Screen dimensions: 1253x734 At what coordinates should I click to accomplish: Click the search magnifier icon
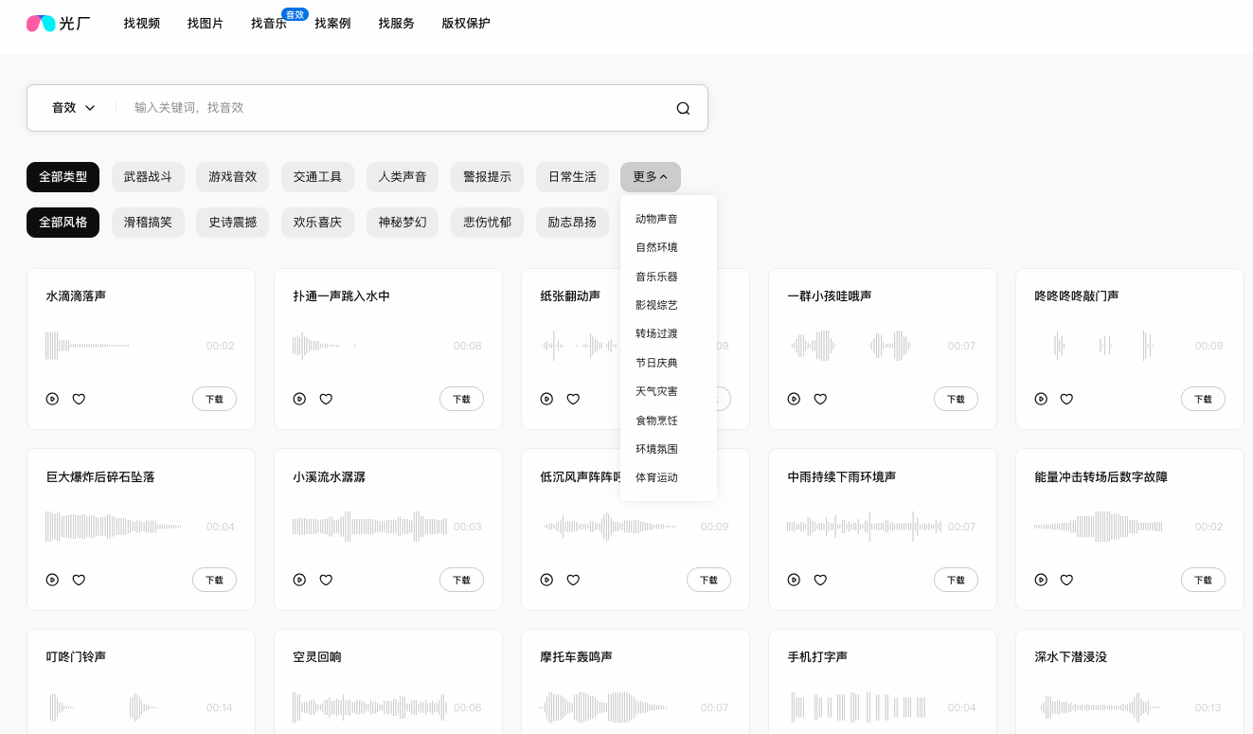pyautogui.click(x=683, y=108)
